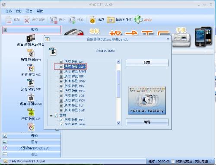Click the 清空列表 red X toolbar icon

pyautogui.click(x=27, y=20)
